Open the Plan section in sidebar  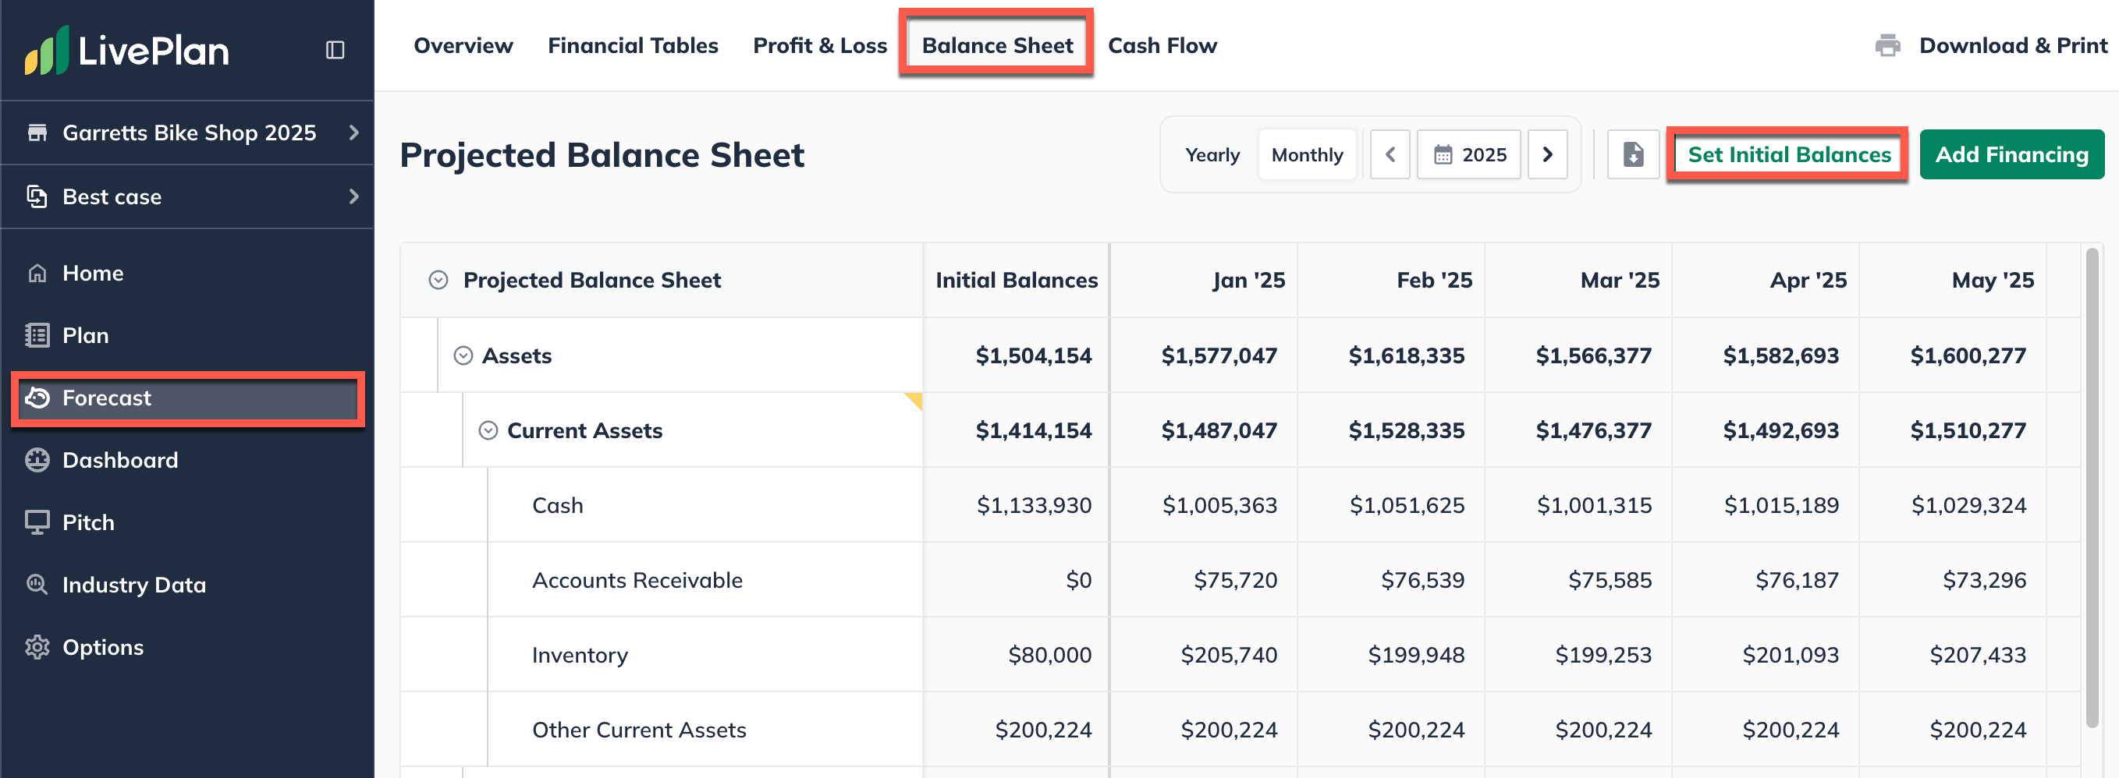click(85, 335)
